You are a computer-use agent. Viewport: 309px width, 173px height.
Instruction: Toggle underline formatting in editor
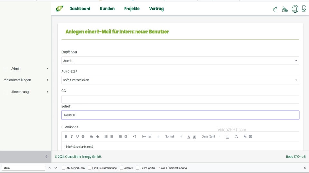coord(78,136)
